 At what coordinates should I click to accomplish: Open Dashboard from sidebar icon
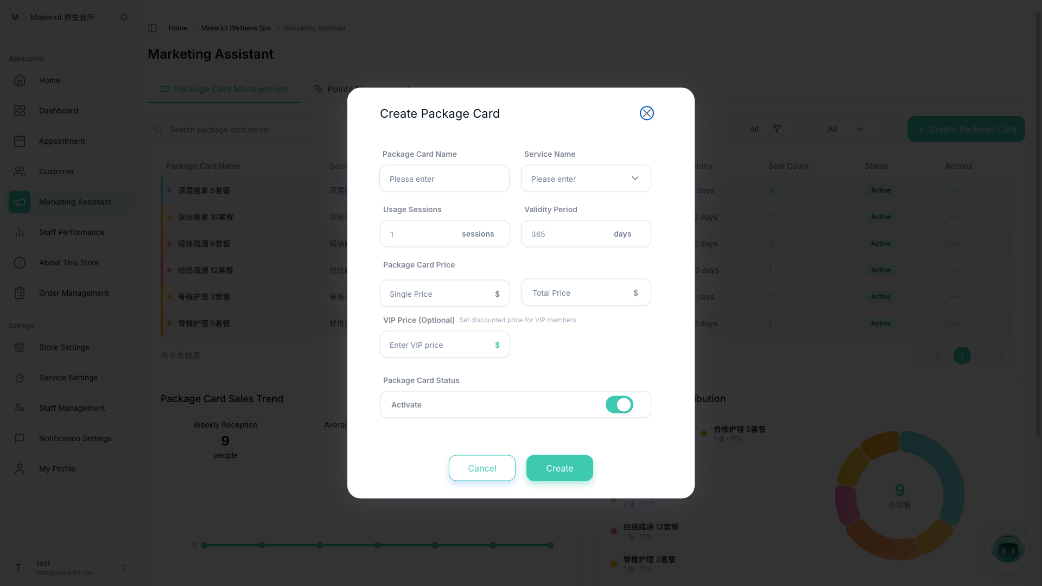pyautogui.click(x=20, y=111)
